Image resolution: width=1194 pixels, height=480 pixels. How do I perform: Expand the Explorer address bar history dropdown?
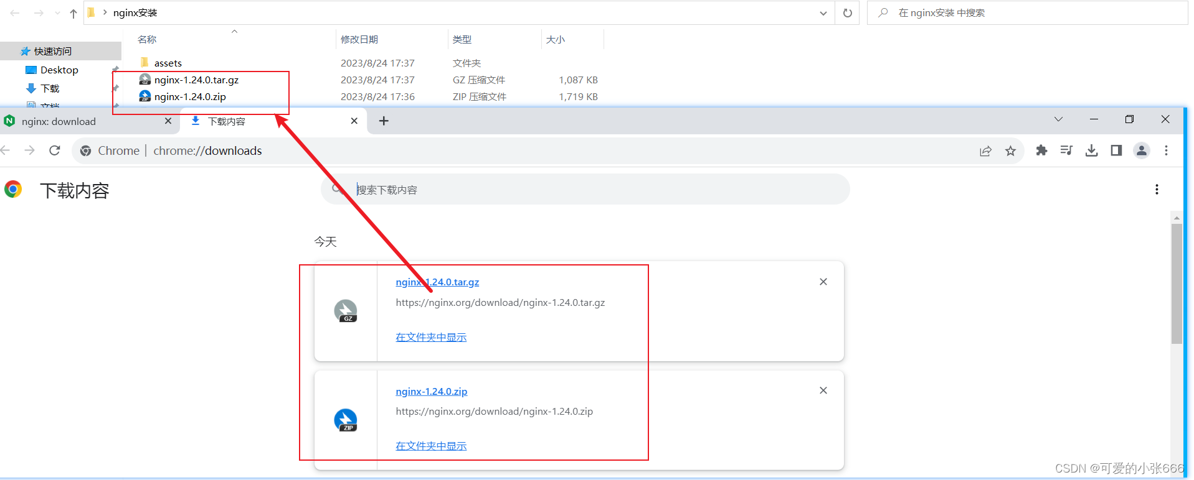point(823,13)
